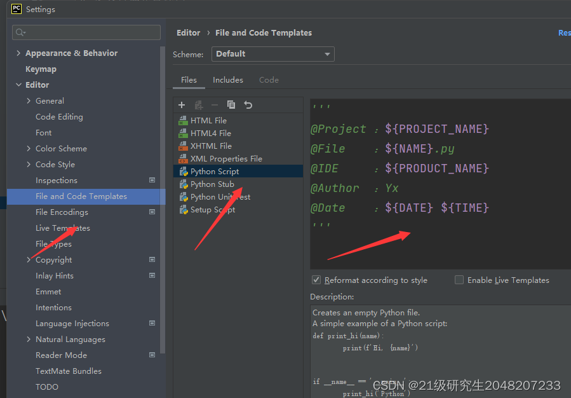Click the project-level icon beside Reader Mode

pos(152,355)
